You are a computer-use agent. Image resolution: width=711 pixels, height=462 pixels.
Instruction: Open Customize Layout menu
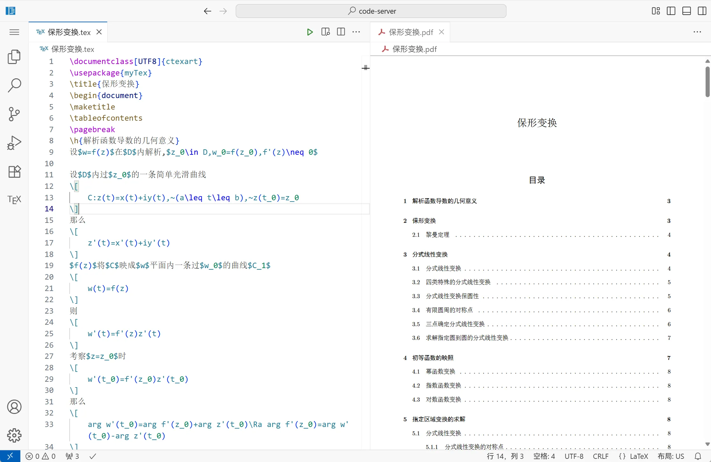[656, 11]
